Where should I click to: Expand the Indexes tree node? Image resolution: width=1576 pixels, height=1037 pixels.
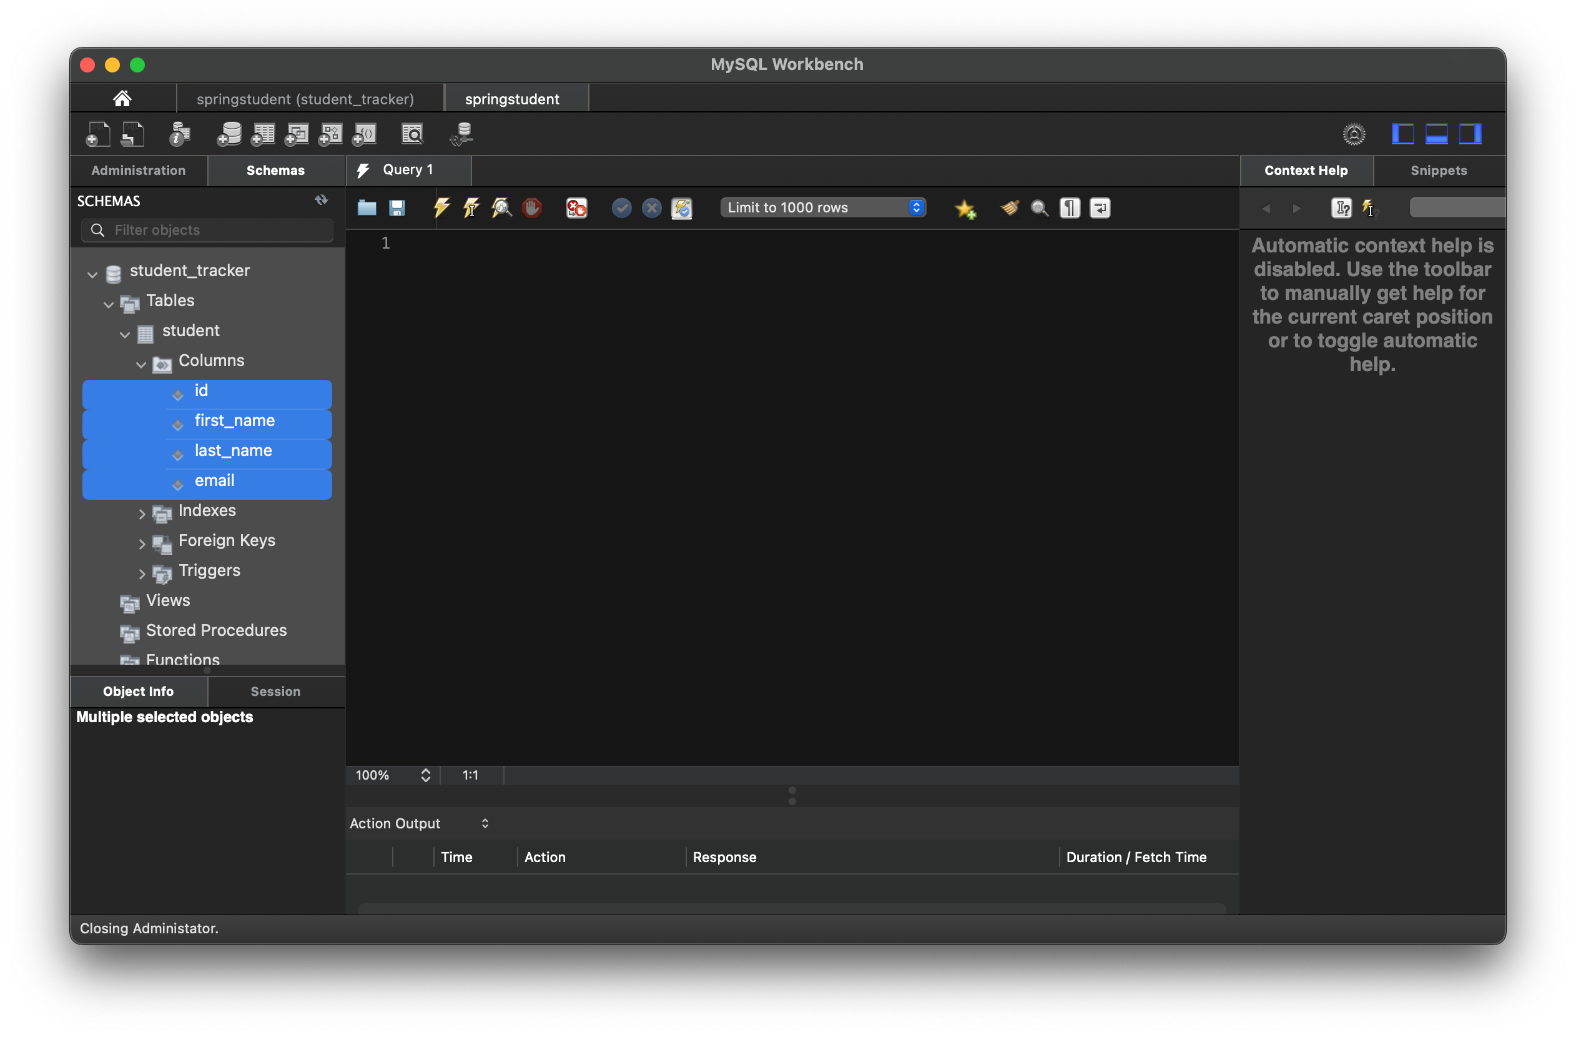coord(142,514)
